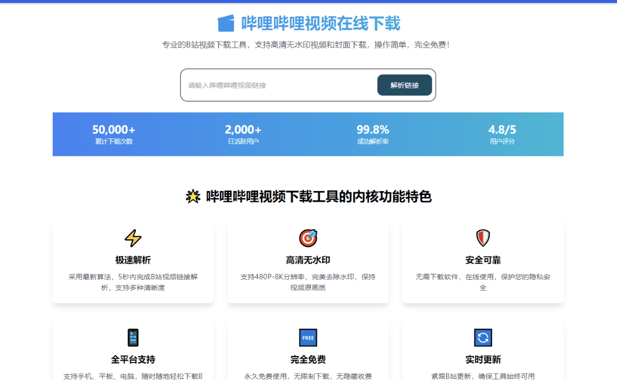Viewport: 617px width, 380px height.
Task: Click the 极速解析 card heading
Action: click(133, 260)
